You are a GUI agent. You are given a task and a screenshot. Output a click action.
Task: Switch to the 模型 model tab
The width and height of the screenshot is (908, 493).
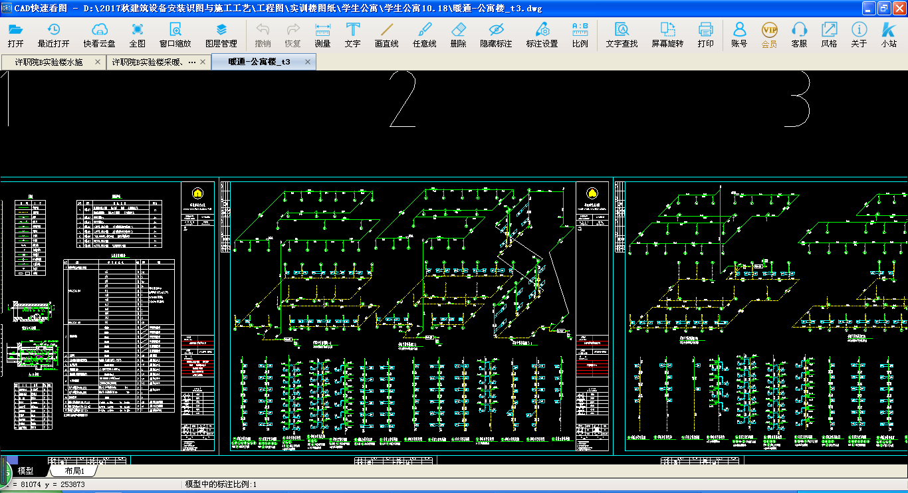click(x=25, y=470)
